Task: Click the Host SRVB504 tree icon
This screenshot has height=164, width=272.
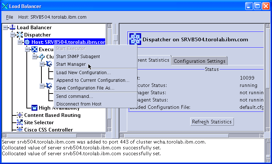Action: 27,42
